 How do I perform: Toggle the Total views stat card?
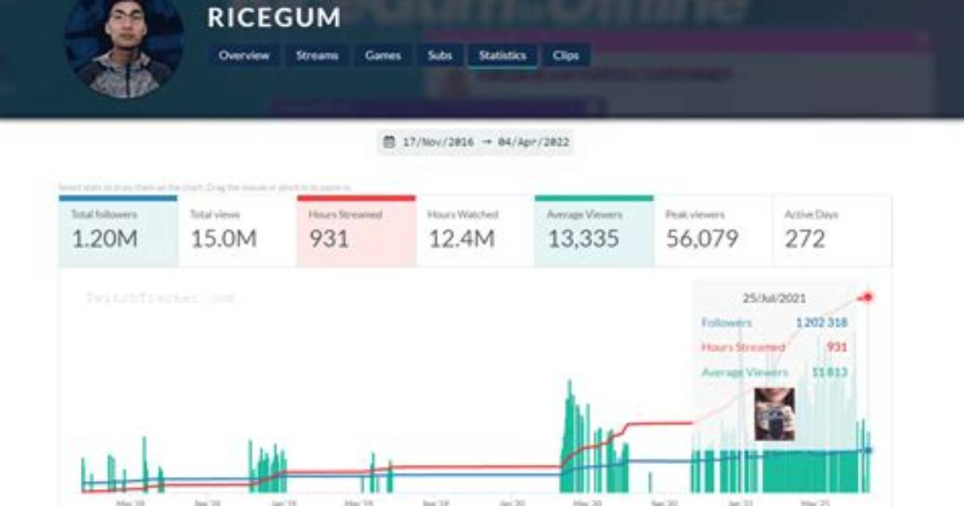pyautogui.click(x=237, y=231)
